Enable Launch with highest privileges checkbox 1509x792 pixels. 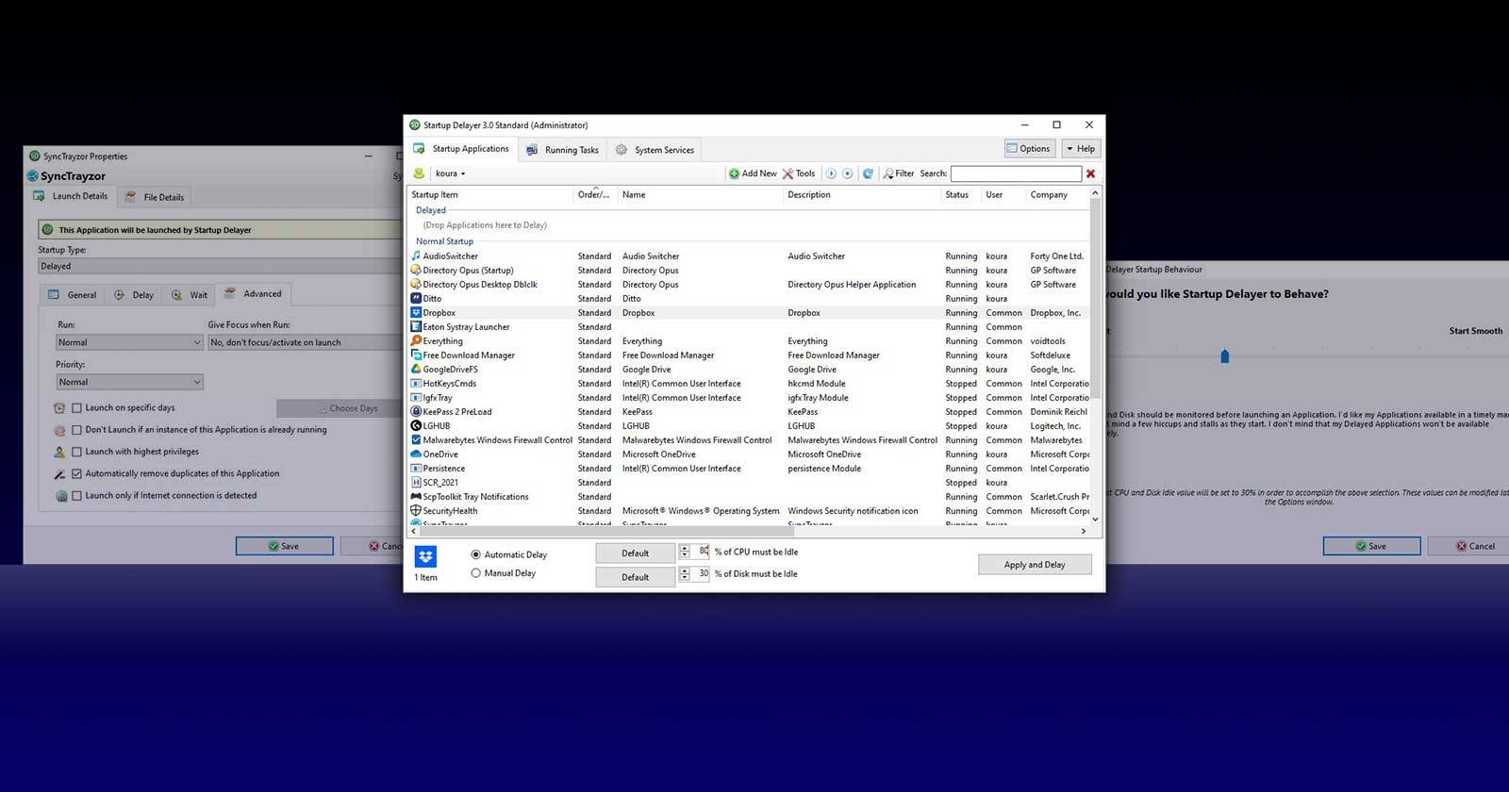tap(77, 452)
